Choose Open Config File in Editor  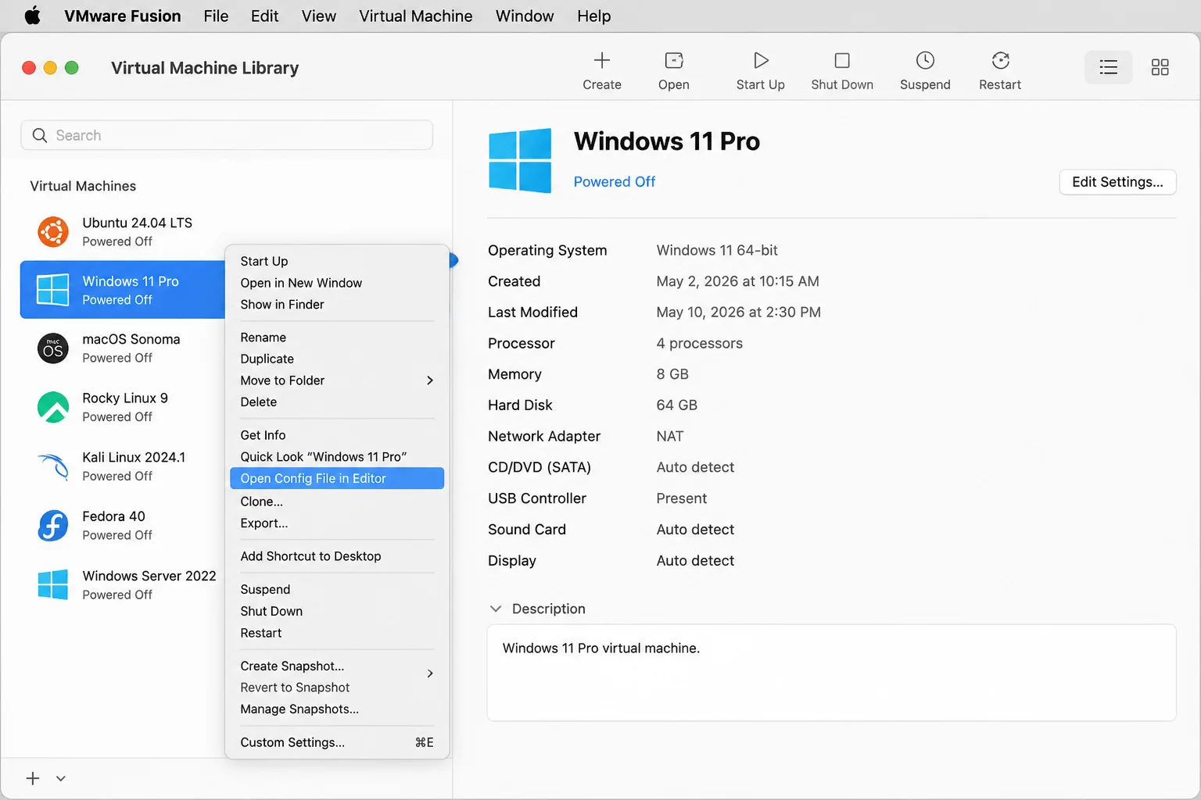coord(337,478)
